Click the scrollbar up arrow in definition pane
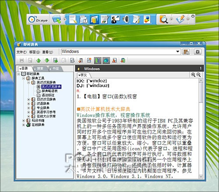Image resolution: width=219 pixels, height=192 pixels. click(201, 80)
